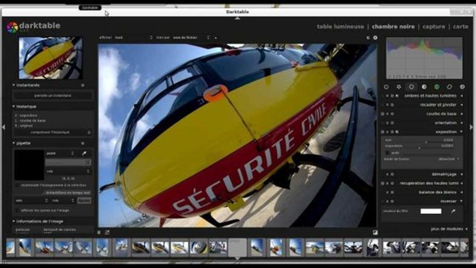Reset the balance des blancs module
This screenshot has height=268, width=476.
coord(392,192)
